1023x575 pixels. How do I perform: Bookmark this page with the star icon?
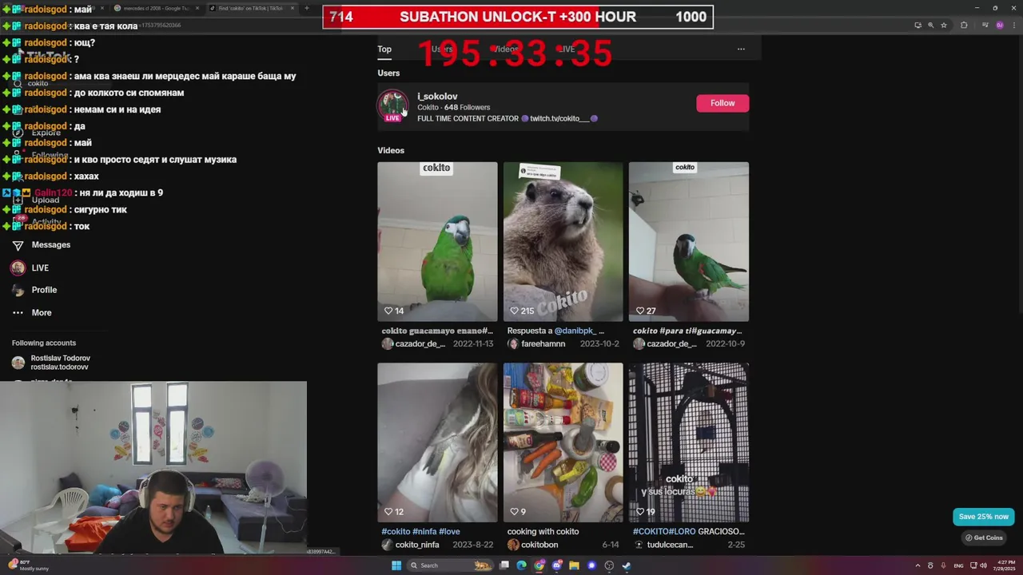pyautogui.click(x=944, y=26)
